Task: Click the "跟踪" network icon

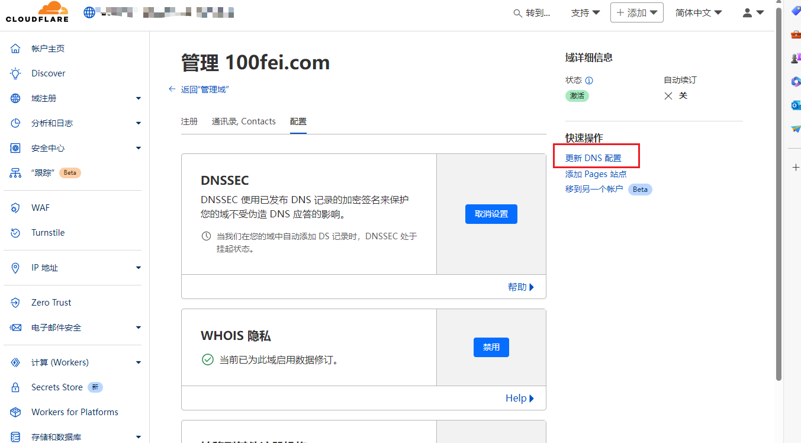Action: coord(16,173)
